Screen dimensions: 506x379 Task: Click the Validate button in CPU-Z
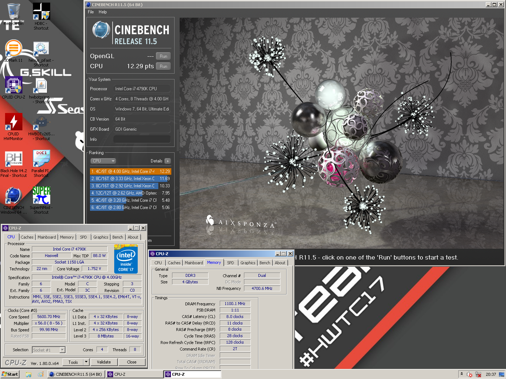[x=104, y=362]
